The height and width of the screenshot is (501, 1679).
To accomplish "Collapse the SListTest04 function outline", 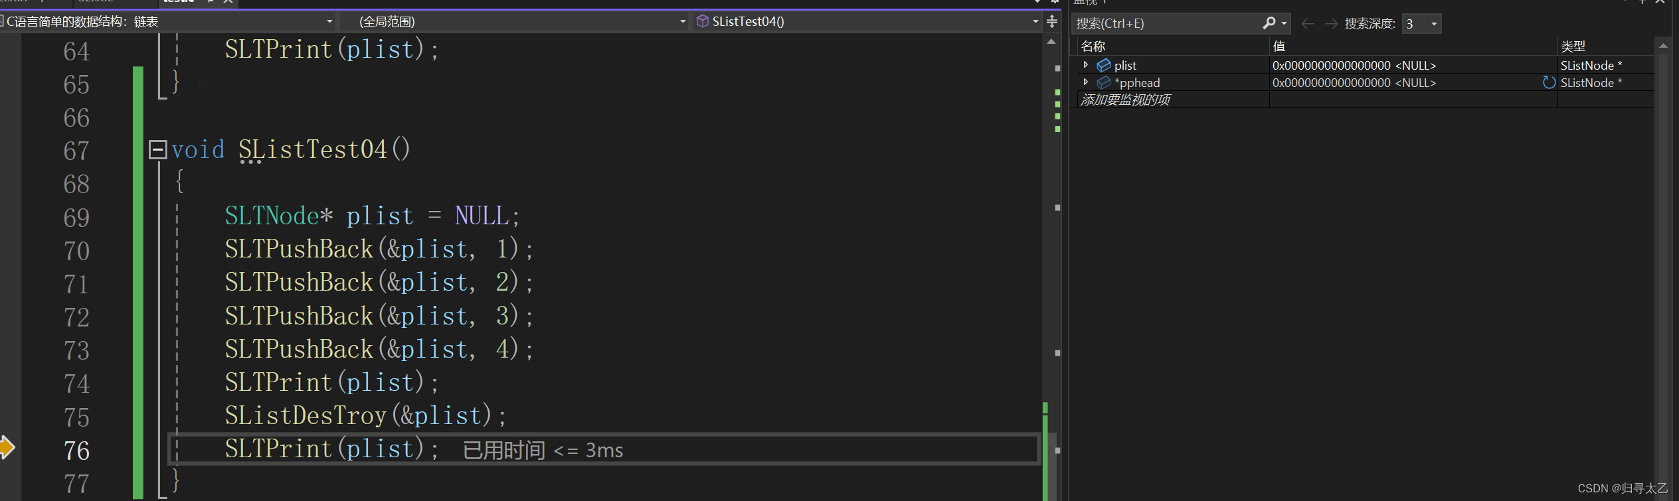I will coord(157,149).
